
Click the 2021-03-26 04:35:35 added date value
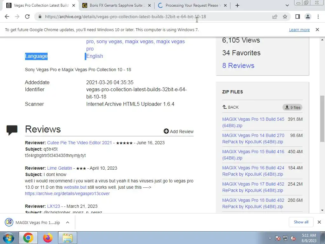coord(109,82)
